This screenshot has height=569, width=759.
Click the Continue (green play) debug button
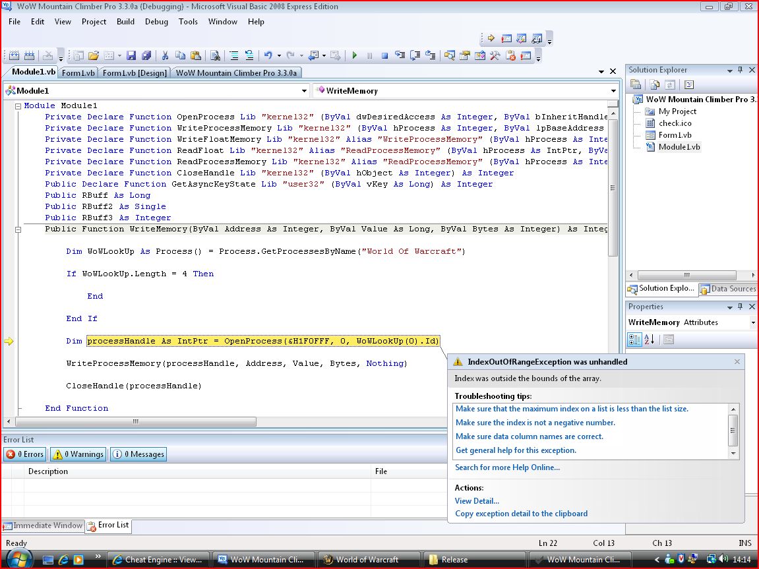point(355,56)
